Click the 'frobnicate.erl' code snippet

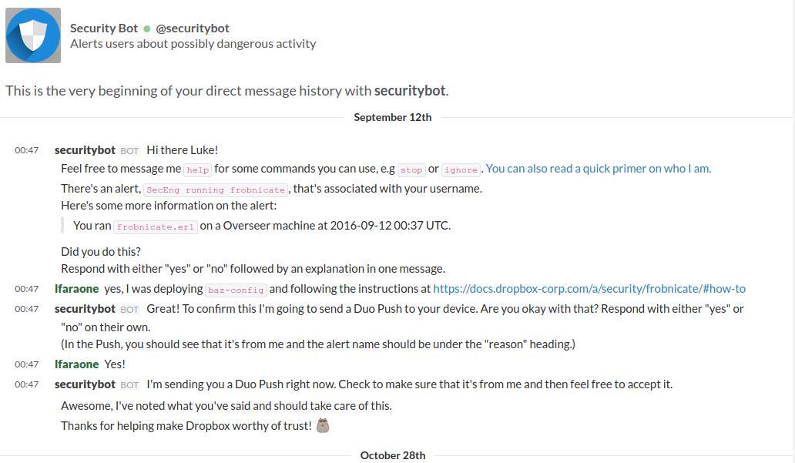tap(156, 226)
